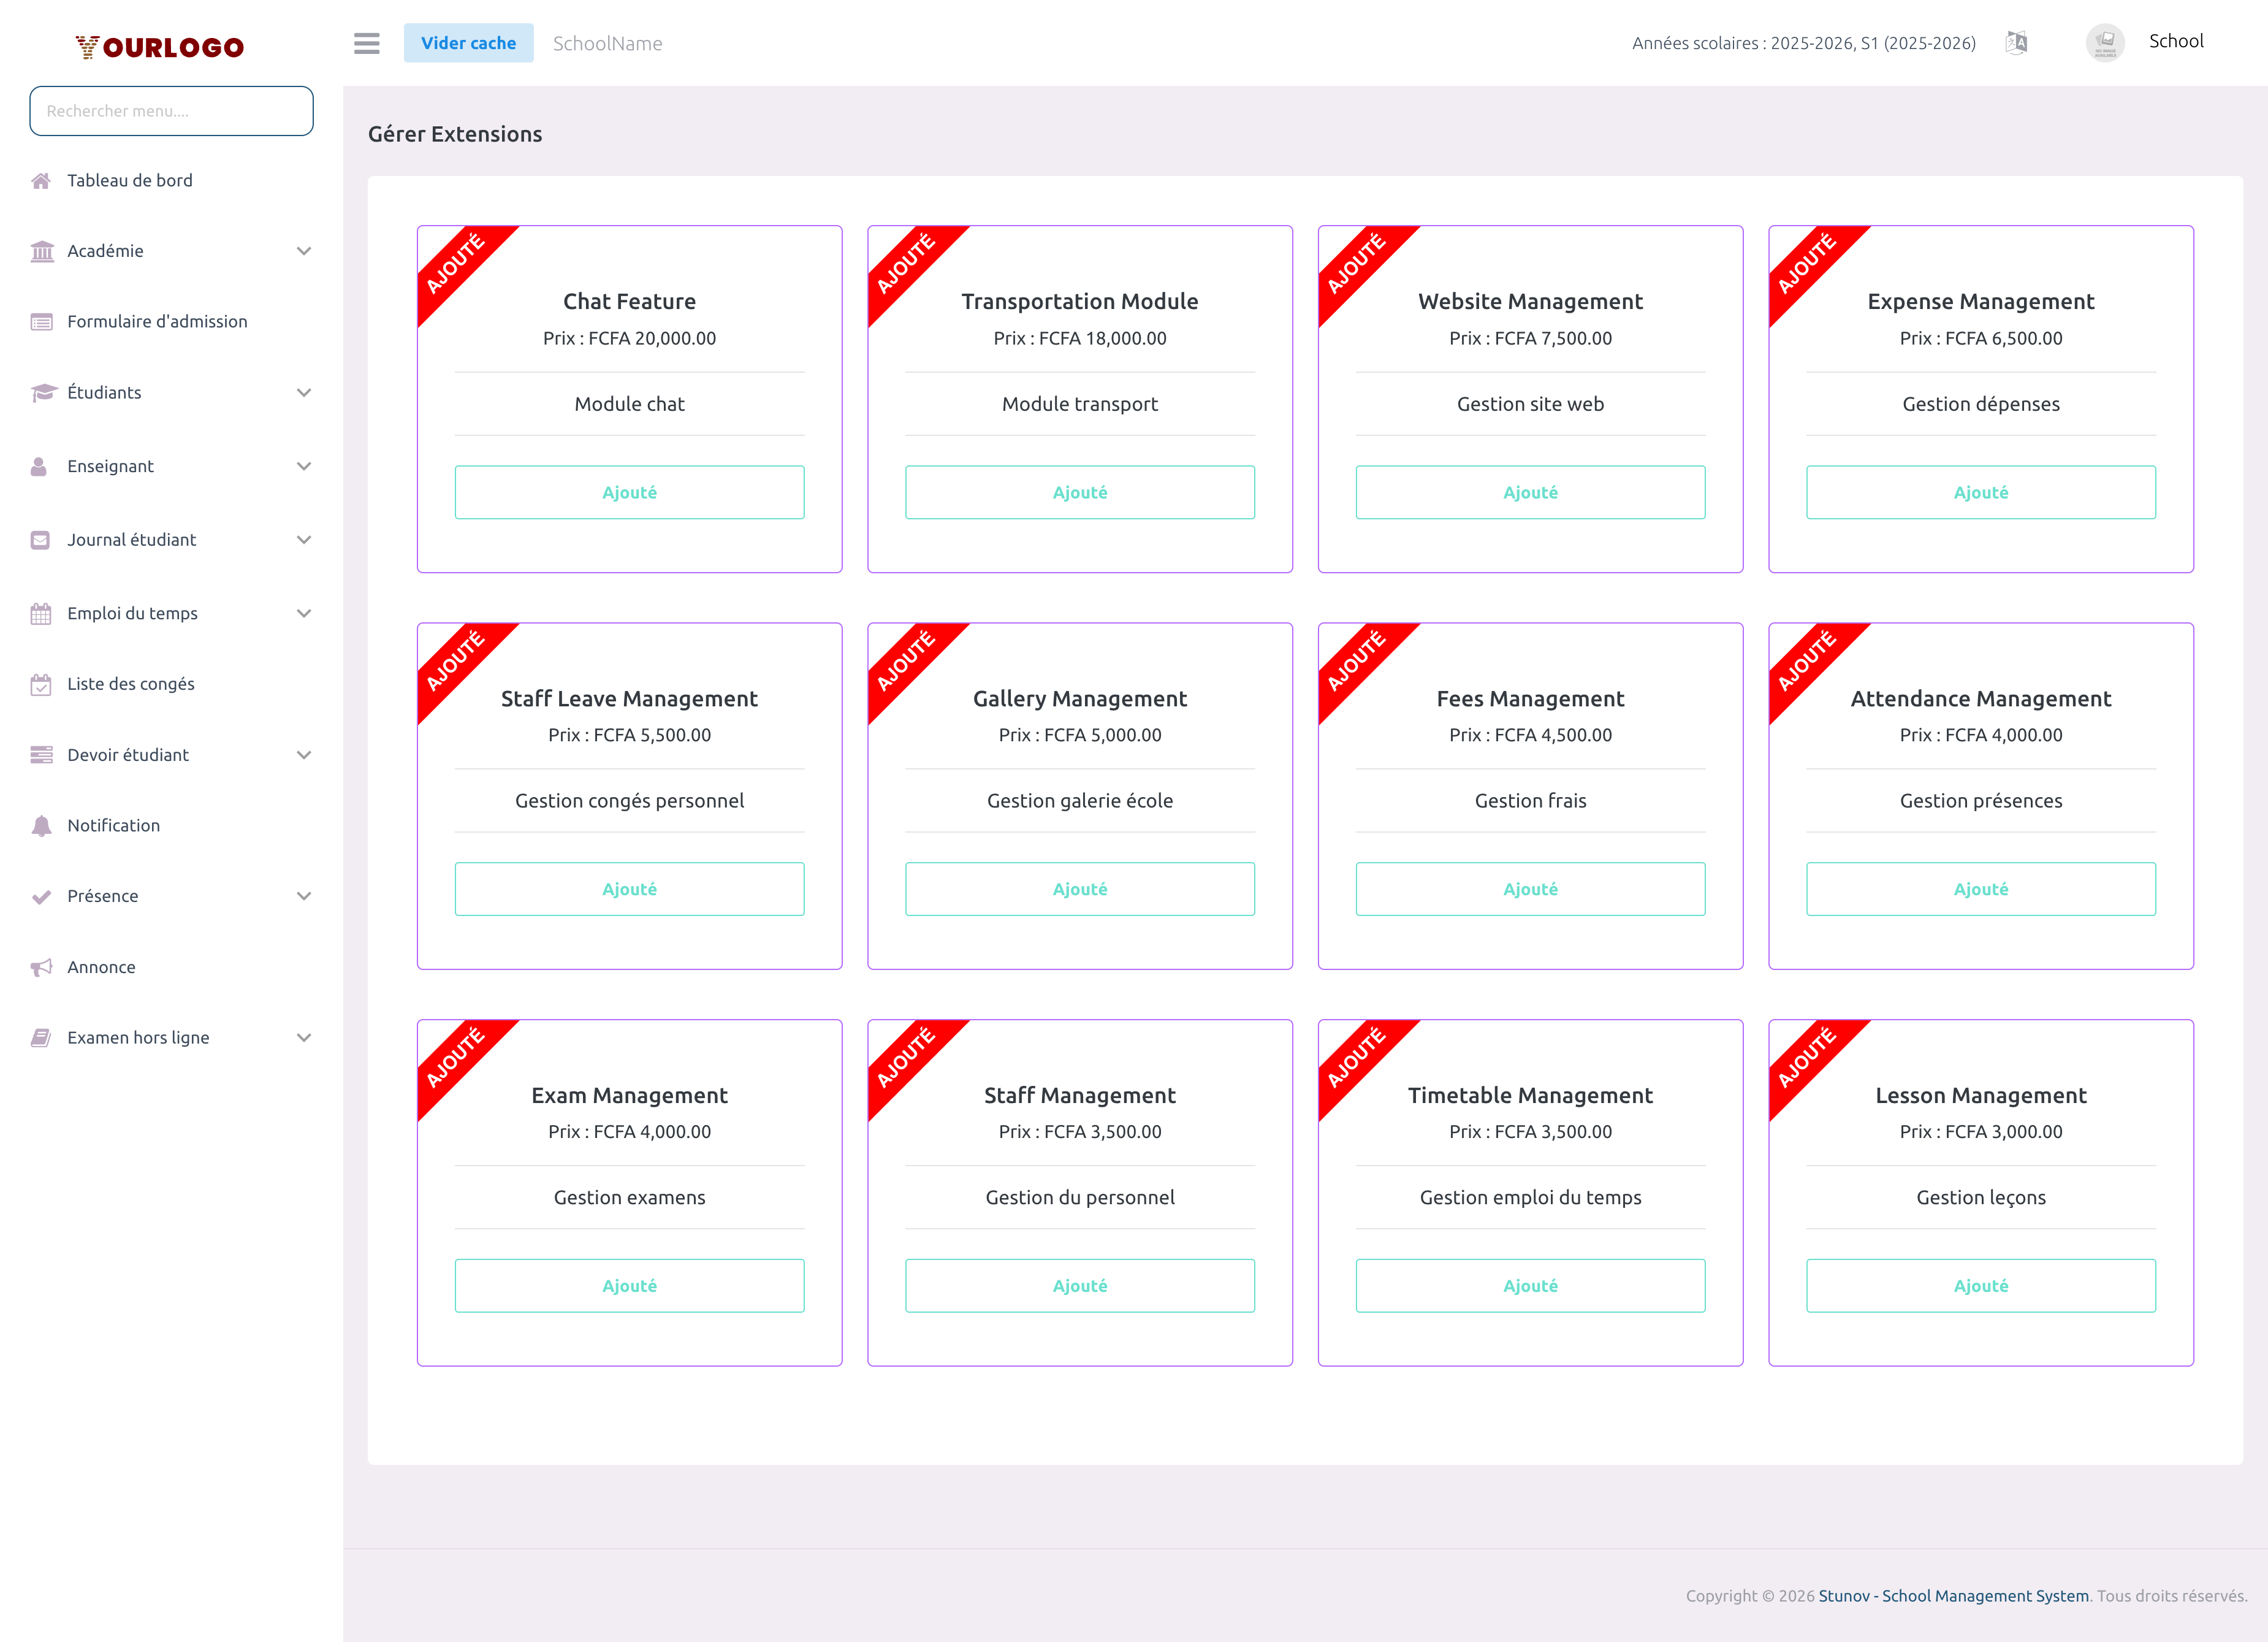The height and width of the screenshot is (1642, 2268).
Task: Click the hamburger menu icon
Action: [366, 43]
